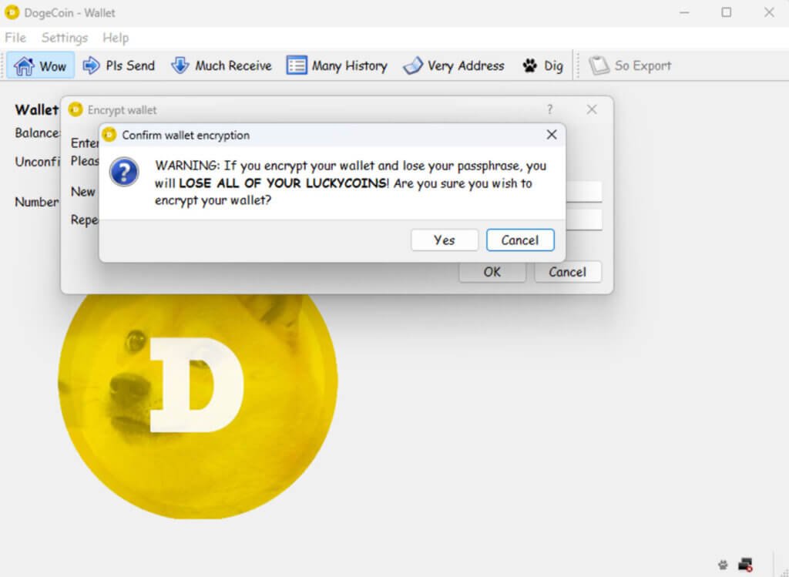
Task: Open the Settings menu
Action: [65, 37]
